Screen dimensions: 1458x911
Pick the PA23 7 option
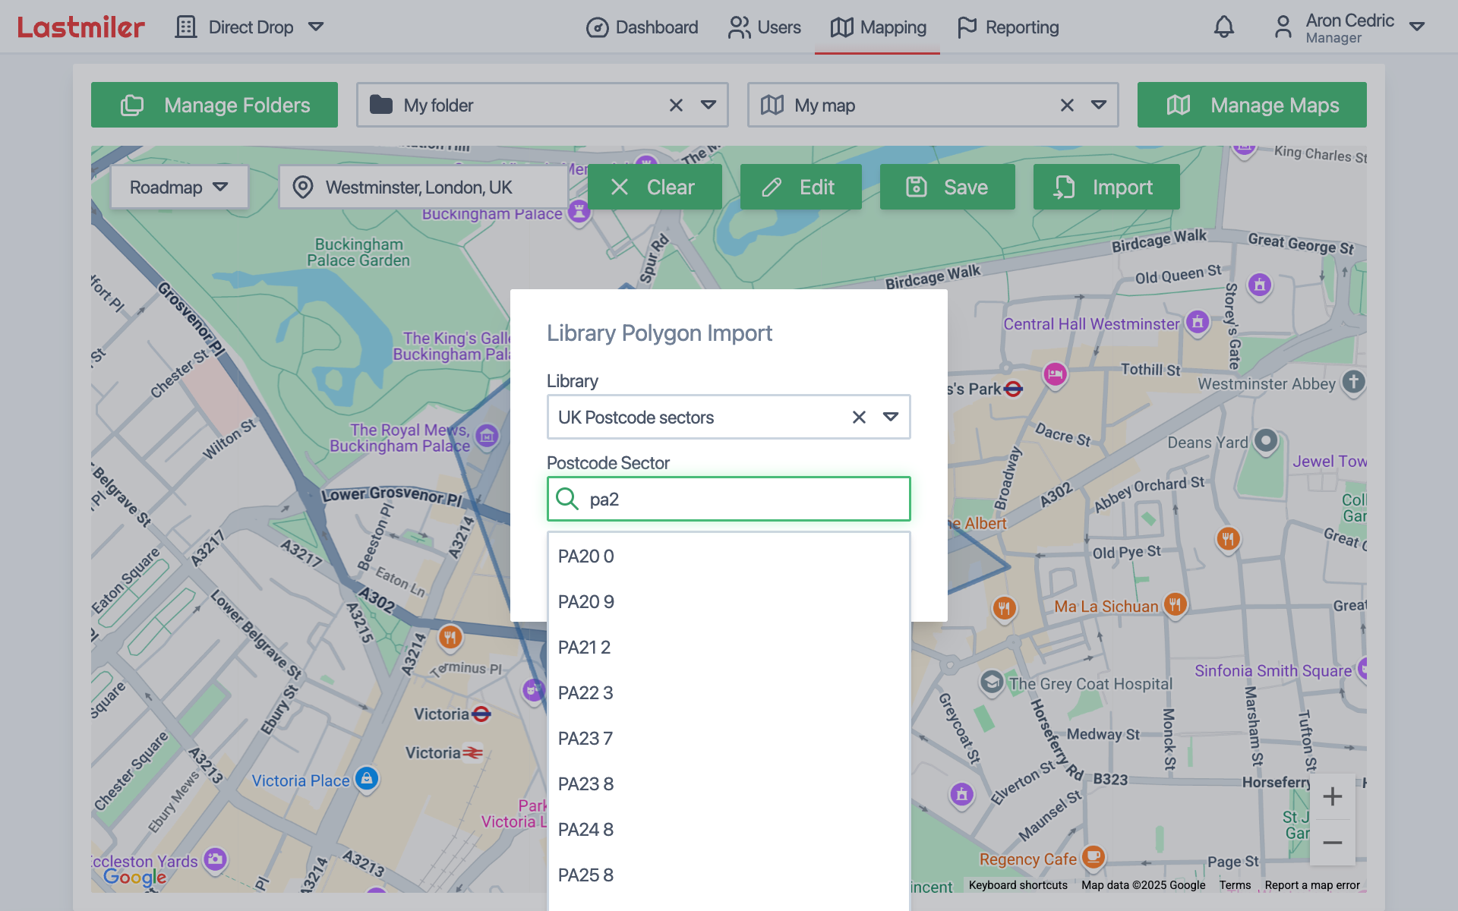click(728, 739)
